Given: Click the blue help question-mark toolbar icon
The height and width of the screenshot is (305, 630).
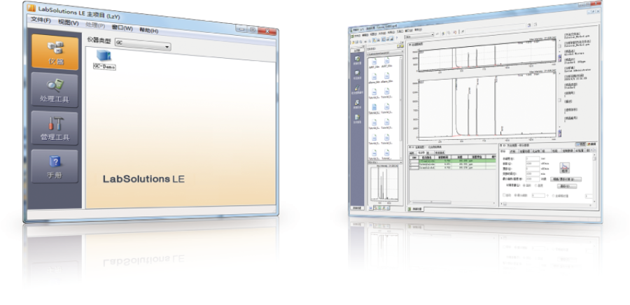Looking at the screenshot, I should click(x=397, y=38).
